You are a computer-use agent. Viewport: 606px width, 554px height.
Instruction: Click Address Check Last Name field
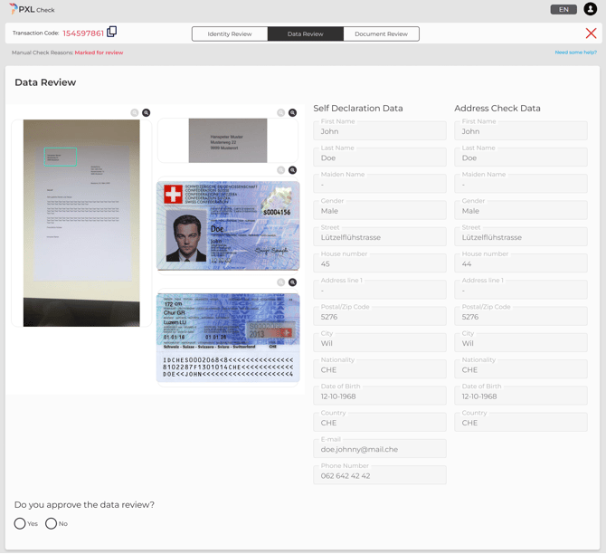point(521,158)
